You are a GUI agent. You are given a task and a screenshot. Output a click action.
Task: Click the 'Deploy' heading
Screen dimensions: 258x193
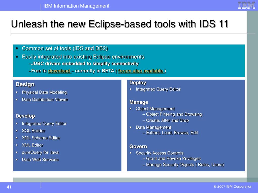click(138, 83)
